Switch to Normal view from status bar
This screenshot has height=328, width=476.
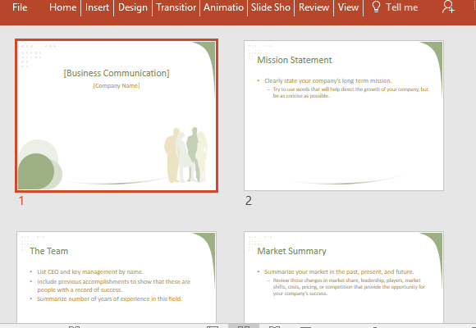click(213, 326)
